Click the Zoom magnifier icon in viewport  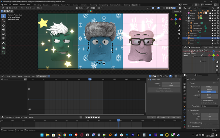point(179,27)
